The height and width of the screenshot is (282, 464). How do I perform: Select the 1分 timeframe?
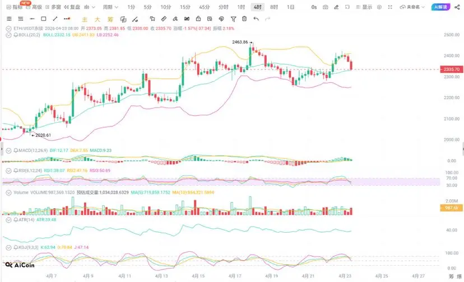131,7
